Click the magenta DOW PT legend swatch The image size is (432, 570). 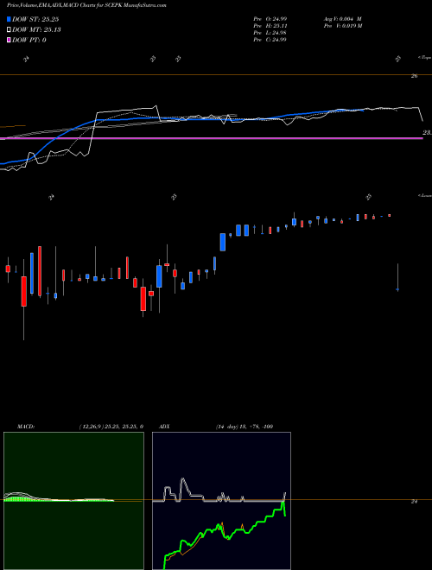[x=9, y=40]
